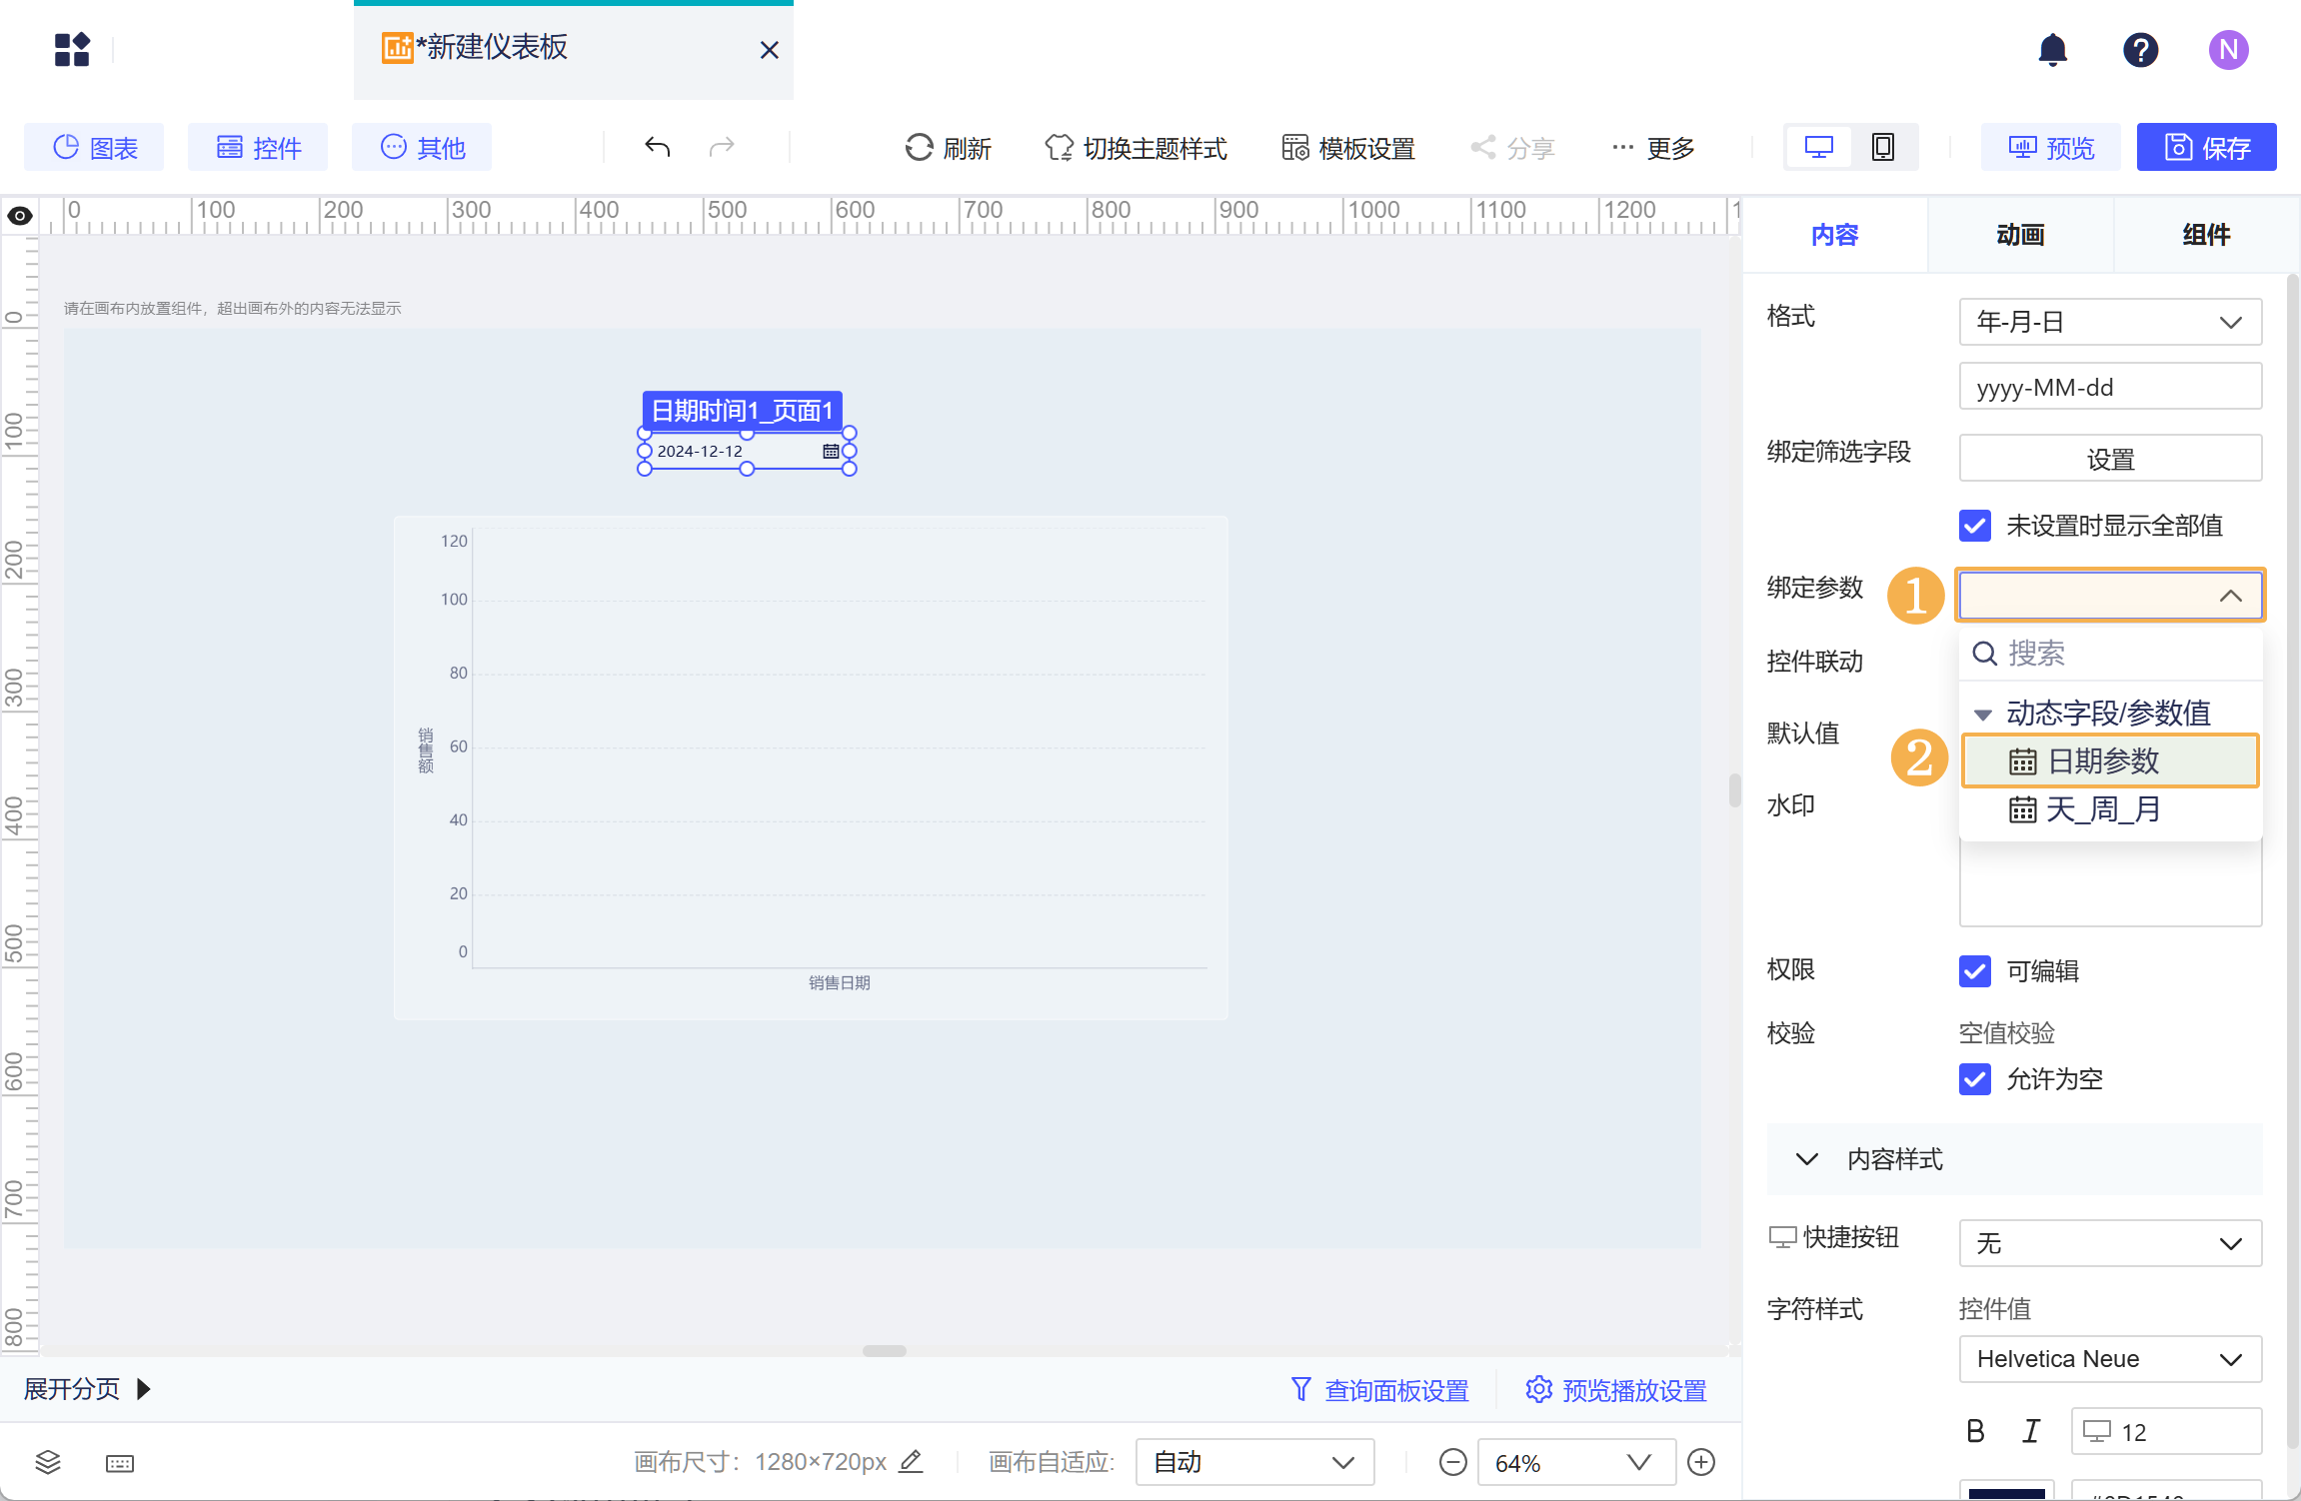Edit canvas size with pencil icon

coord(911,1462)
